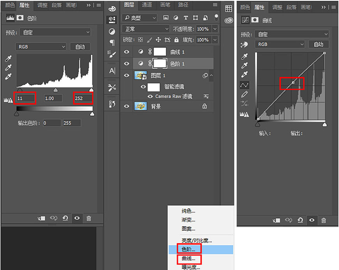Click 自动 button in Curves panel
339x270 pixels.
coord(319,44)
